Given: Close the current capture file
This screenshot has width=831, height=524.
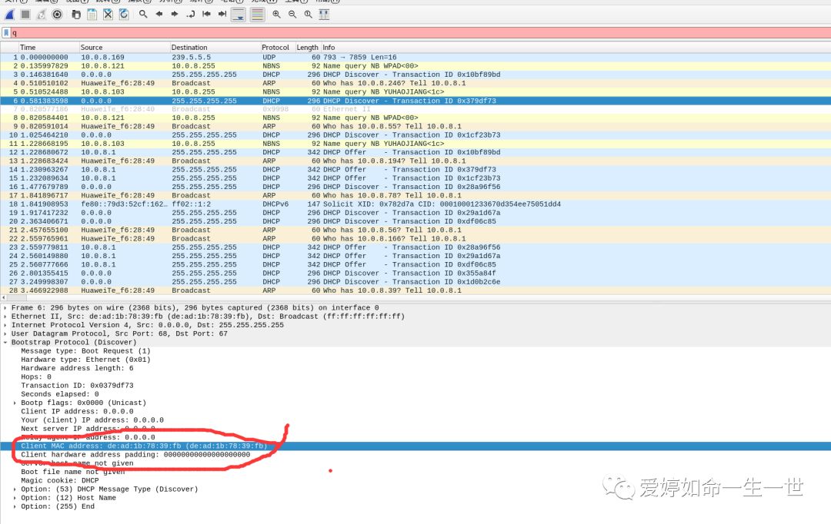Looking at the screenshot, I should pos(108,15).
